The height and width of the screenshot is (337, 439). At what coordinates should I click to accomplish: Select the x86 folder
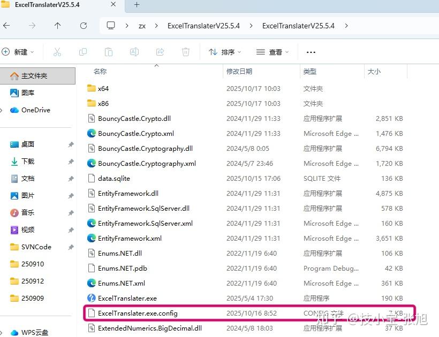pos(103,104)
